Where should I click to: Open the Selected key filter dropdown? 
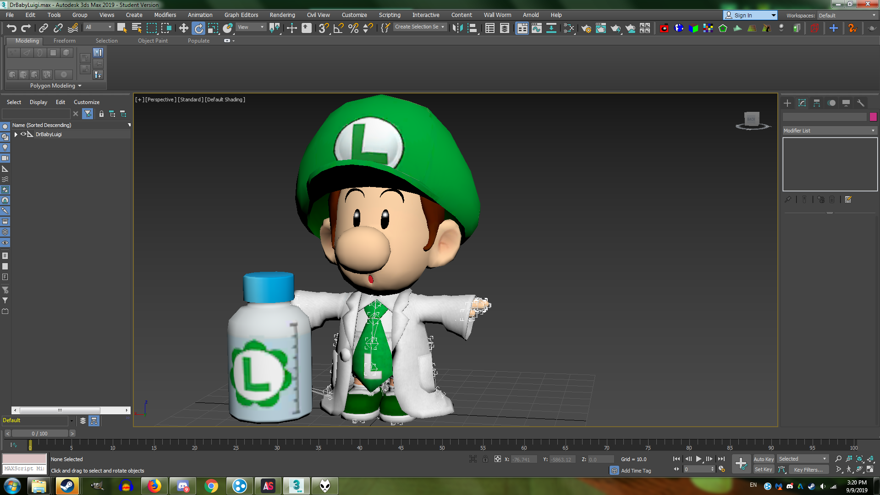[x=803, y=459]
